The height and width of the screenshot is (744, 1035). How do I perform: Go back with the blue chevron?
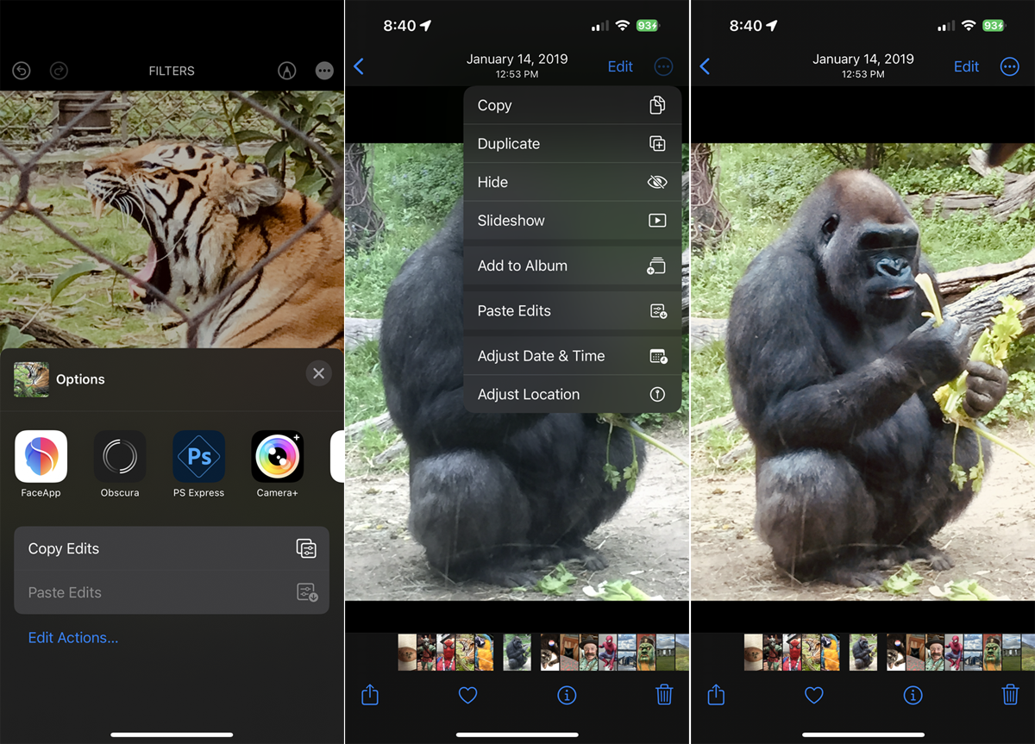[704, 66]
